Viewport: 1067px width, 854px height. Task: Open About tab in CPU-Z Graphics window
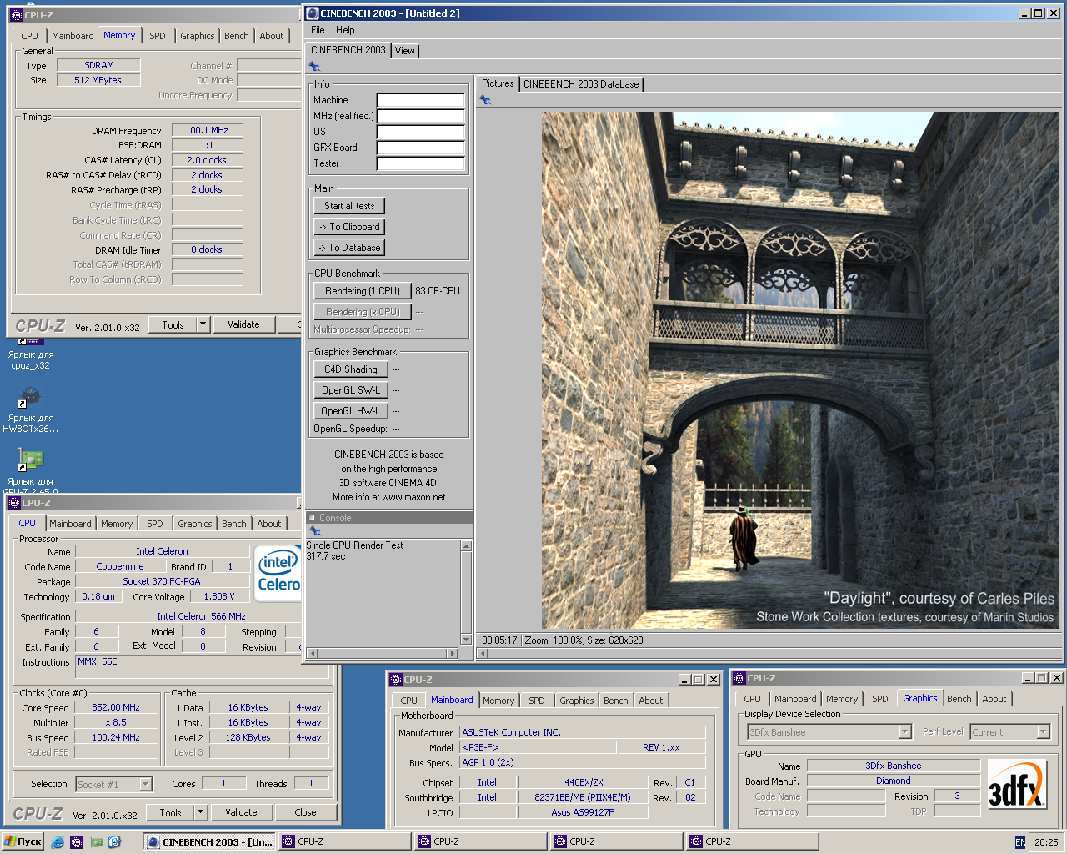[994, 699]
